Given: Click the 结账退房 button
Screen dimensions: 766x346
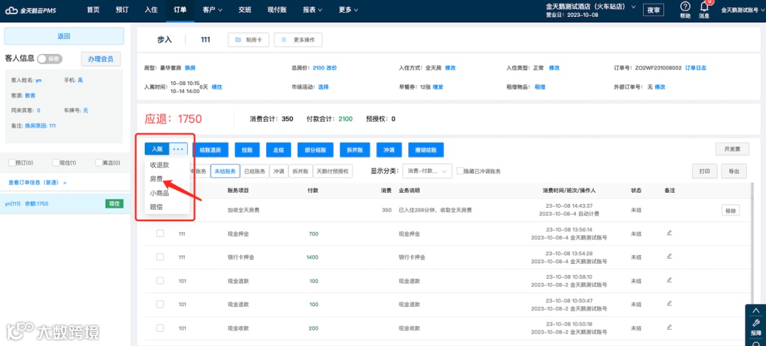Looking at the screenshot, I should (x=211, y=150).
